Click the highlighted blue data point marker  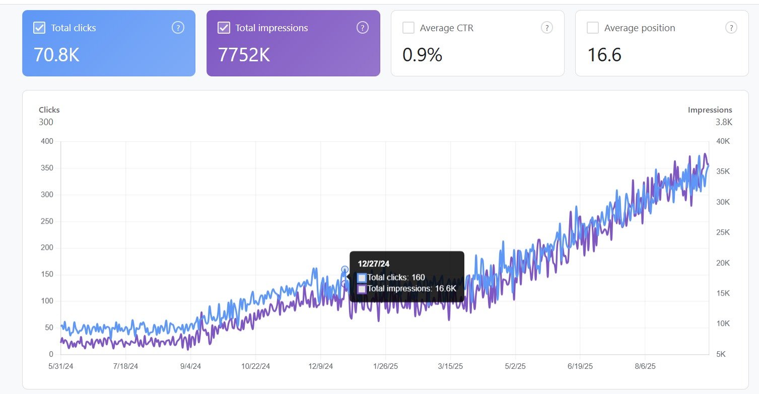(345, 270)
